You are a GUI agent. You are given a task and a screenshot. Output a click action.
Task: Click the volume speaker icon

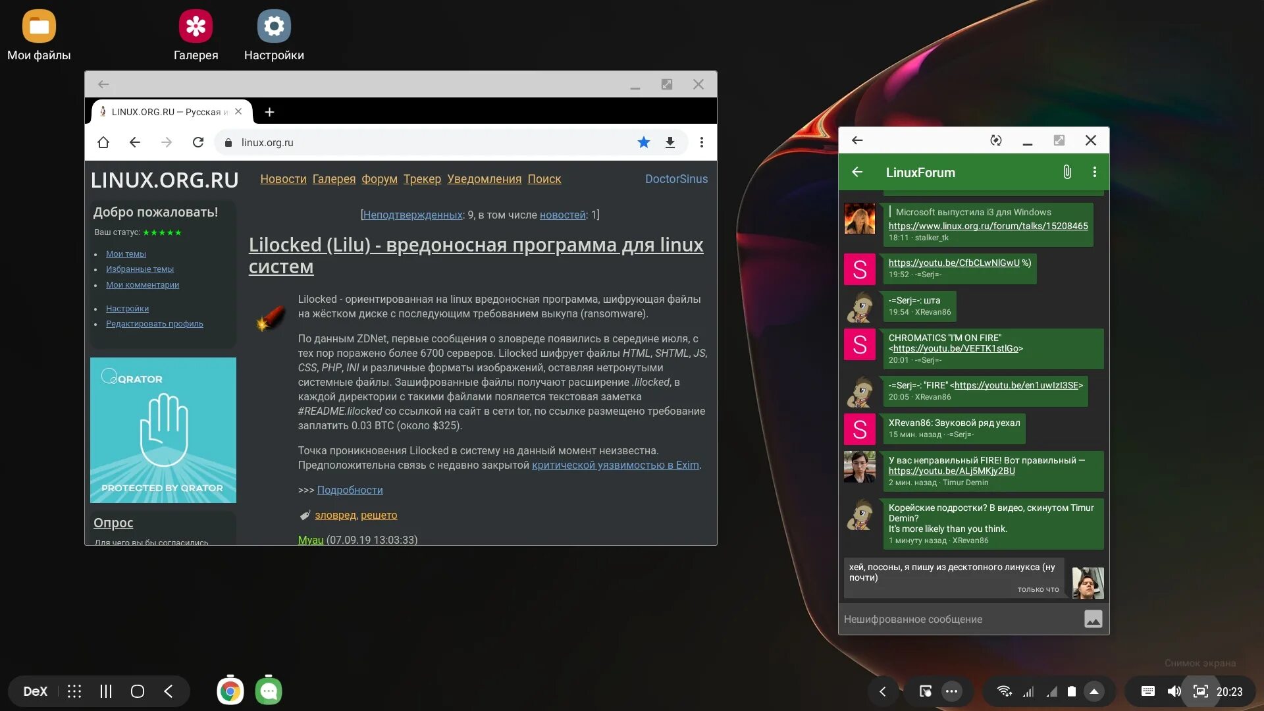tap(1174, 692)
